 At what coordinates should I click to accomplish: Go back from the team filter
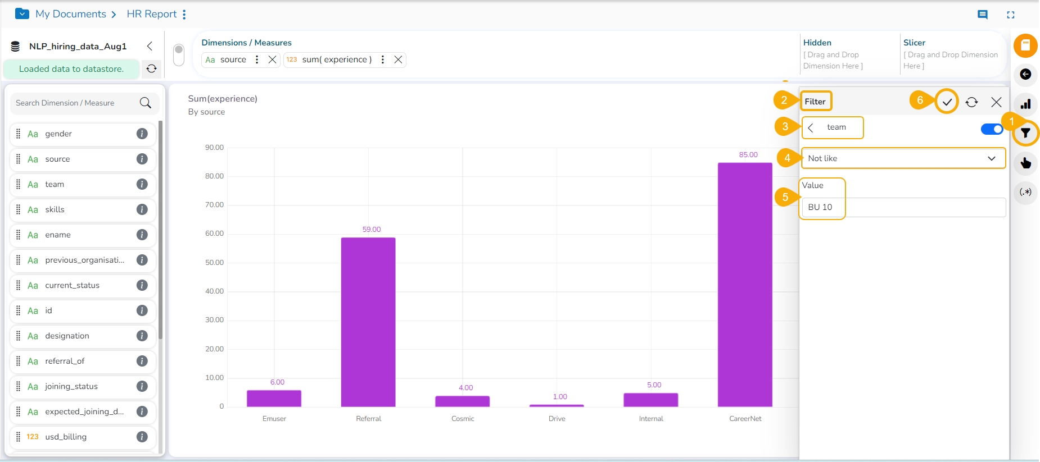pos(811,127)
